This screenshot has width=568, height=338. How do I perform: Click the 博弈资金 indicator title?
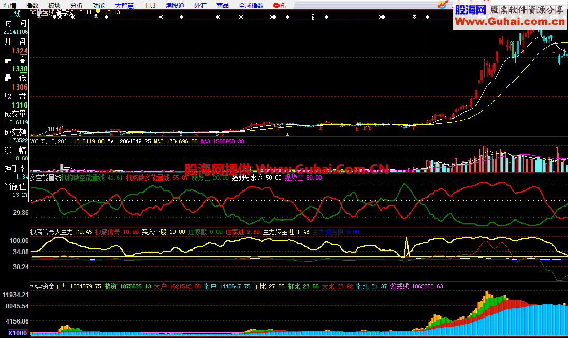[42, 286]
